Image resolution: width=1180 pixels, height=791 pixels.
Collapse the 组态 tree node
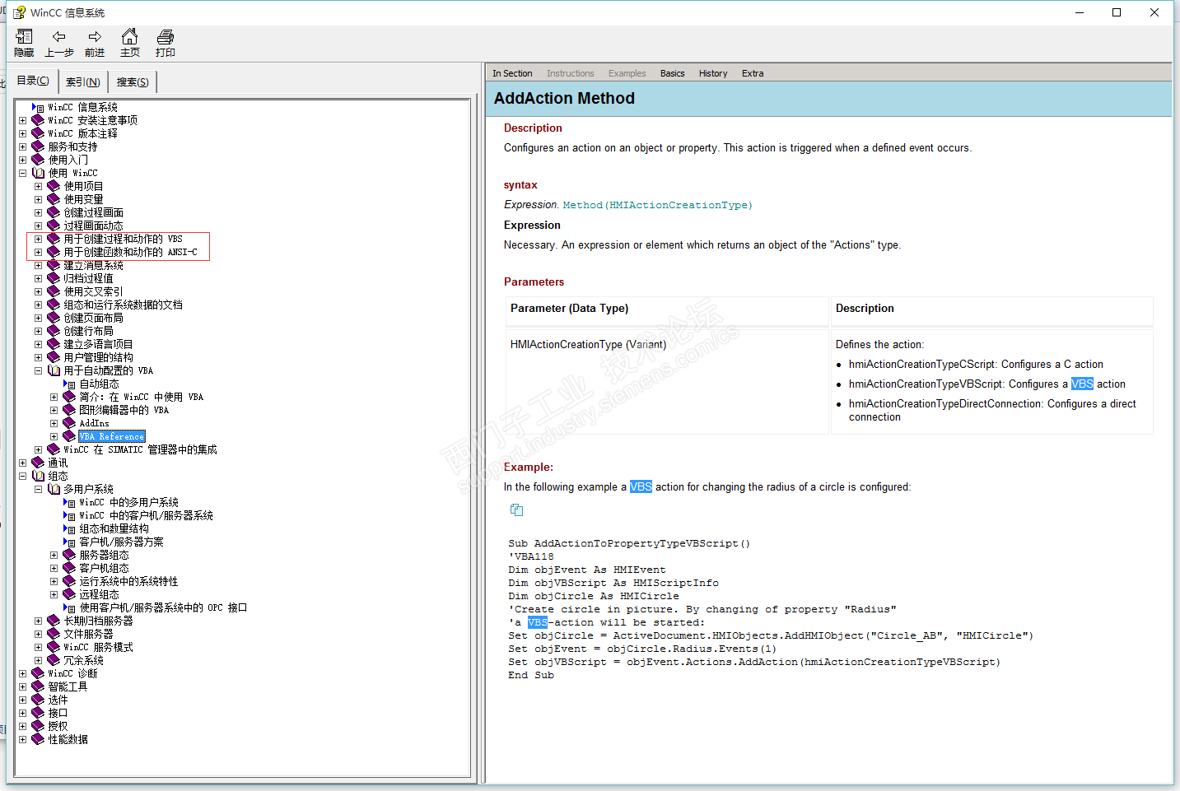click(x=23, y=476)
